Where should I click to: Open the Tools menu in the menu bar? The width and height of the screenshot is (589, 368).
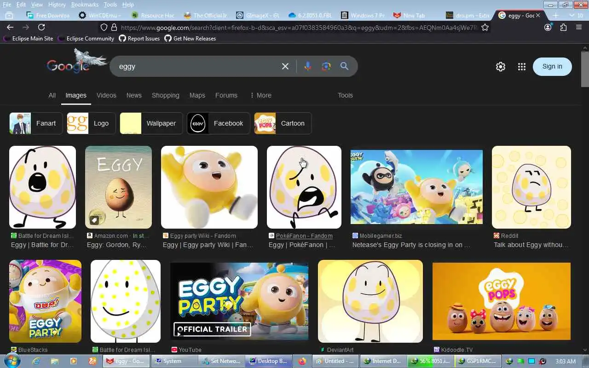click(110, 5)
